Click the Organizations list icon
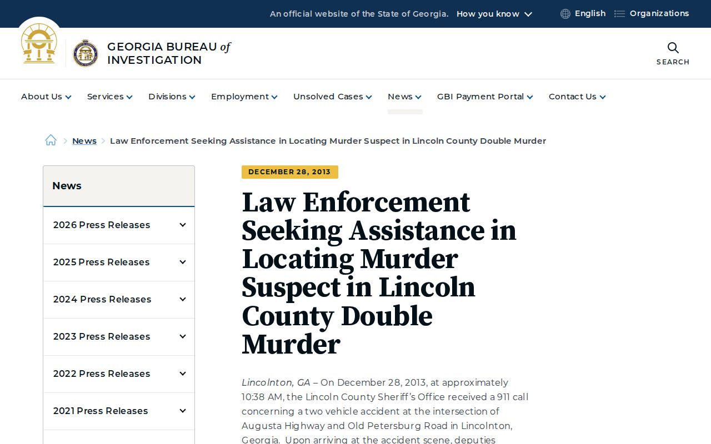 click(x=619, y=14)
